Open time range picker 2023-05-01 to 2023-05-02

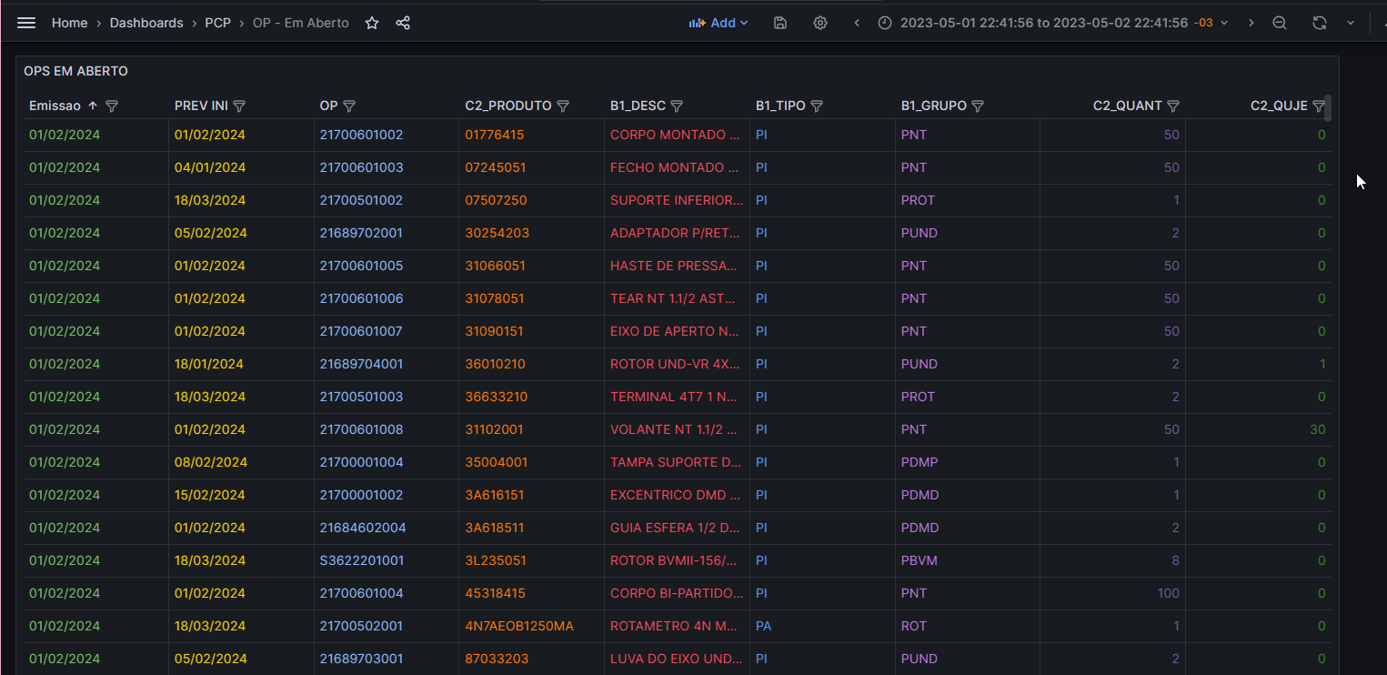pos(1053,23)
